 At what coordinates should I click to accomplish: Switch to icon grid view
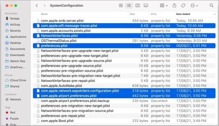pyautogui.click(x=121, y=6)
